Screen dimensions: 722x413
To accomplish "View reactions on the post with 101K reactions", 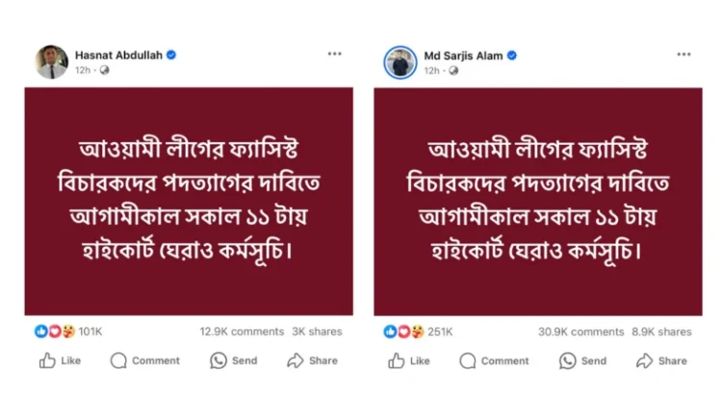I will click(x=69, y=331).
